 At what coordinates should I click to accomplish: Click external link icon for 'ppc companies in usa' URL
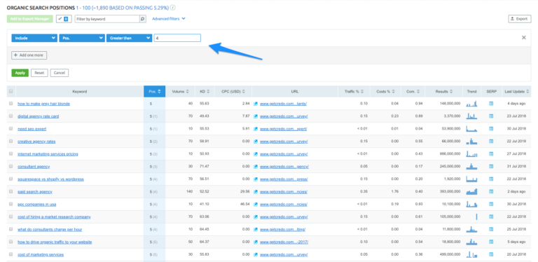click(255, 205)
